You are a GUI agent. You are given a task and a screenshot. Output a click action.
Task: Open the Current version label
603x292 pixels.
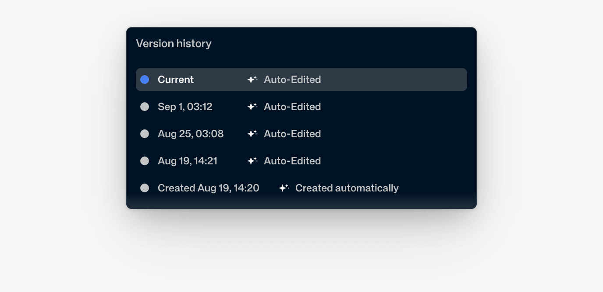(x=176, y=80)
